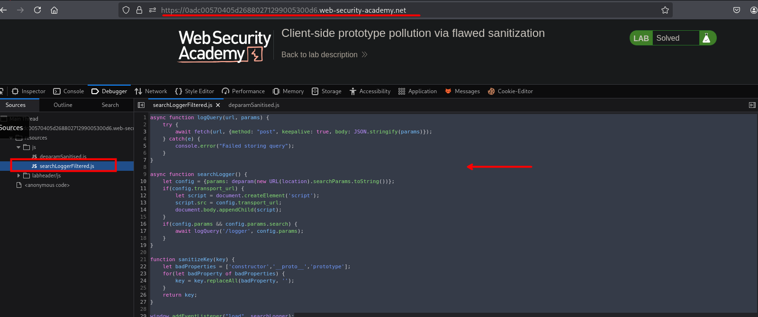Screen dimensions: 758x317
Task: Click the padlock site security icon
Action: pos(139,10)
